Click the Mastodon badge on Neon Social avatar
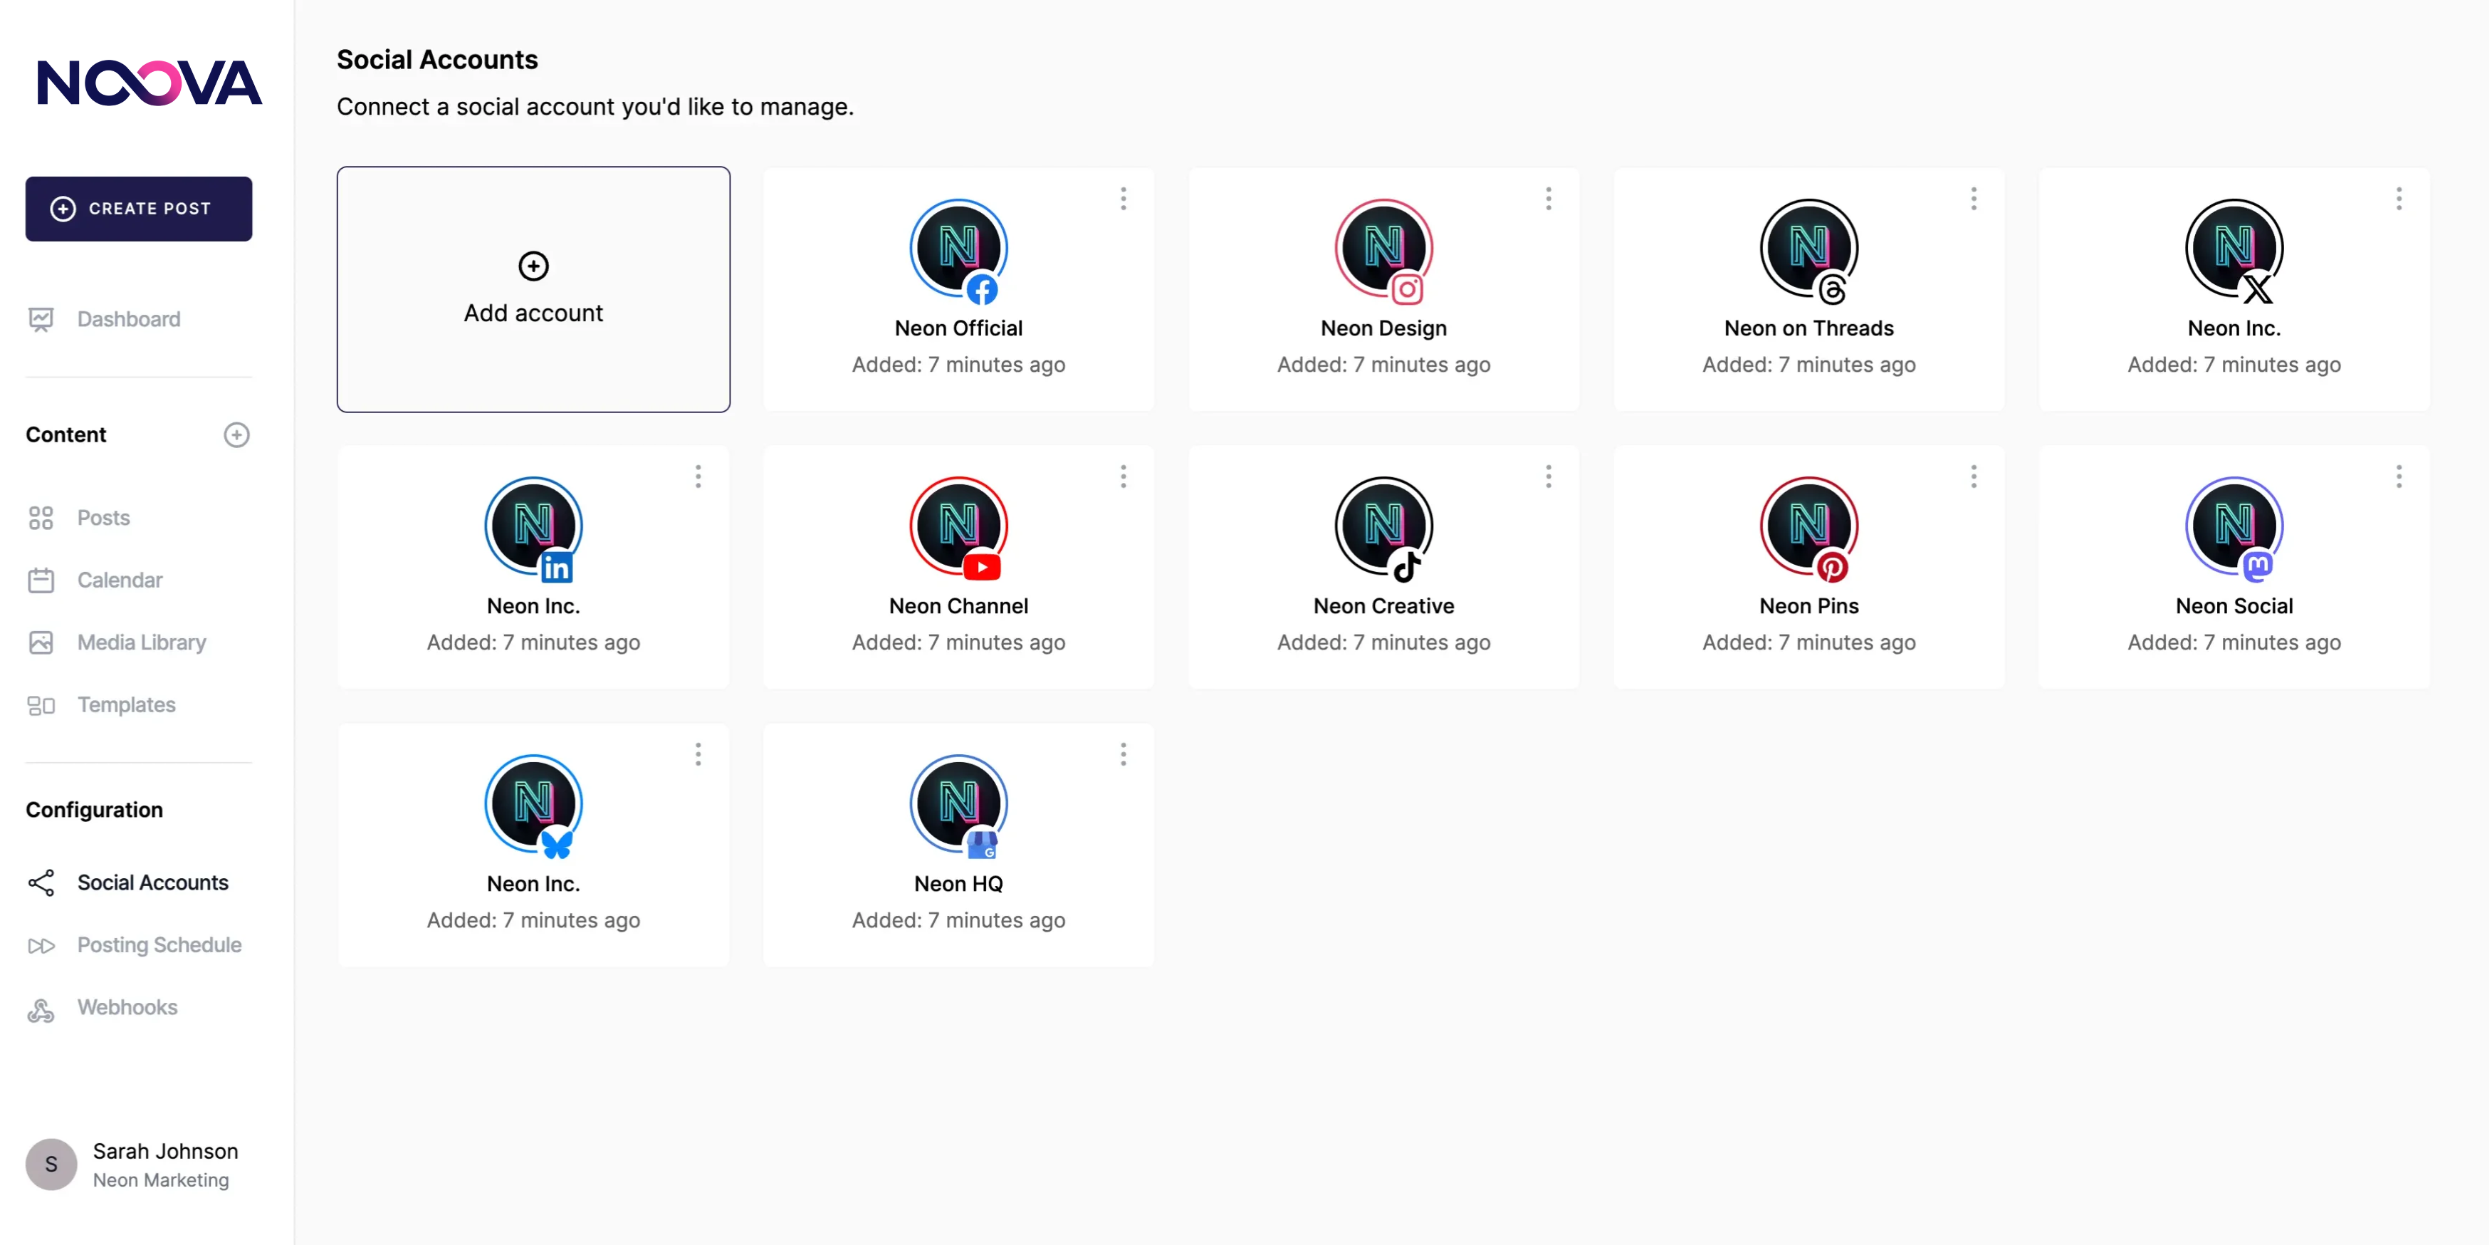 pos(2257,565)
